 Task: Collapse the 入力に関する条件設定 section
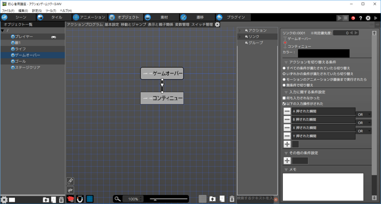[286, 92]
